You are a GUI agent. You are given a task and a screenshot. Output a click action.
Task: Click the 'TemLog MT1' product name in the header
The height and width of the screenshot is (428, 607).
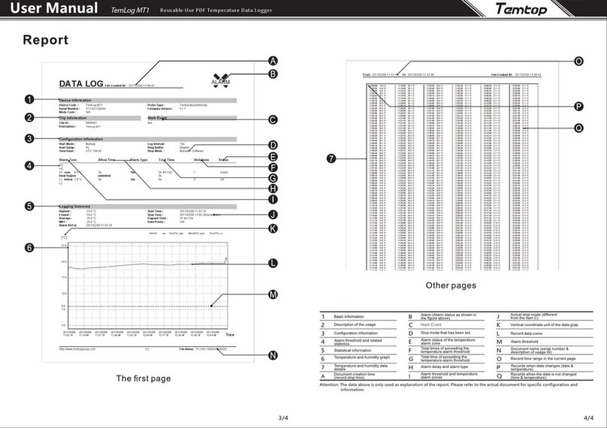(x=130, y=10)
